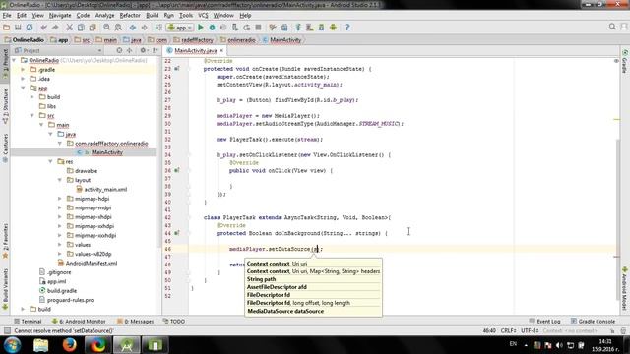This screenshot has height=354, width=630.
Task: Open the Gradle Console button
Action: pyautogui.click(x=593, y=322)
